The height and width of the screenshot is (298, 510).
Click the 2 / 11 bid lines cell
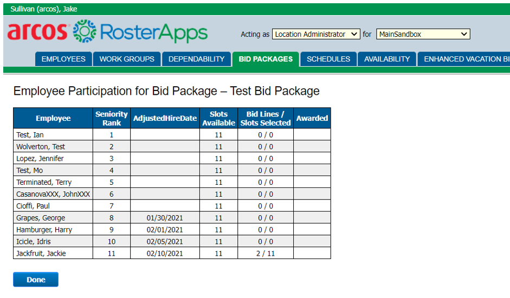[x=265, y=254]
